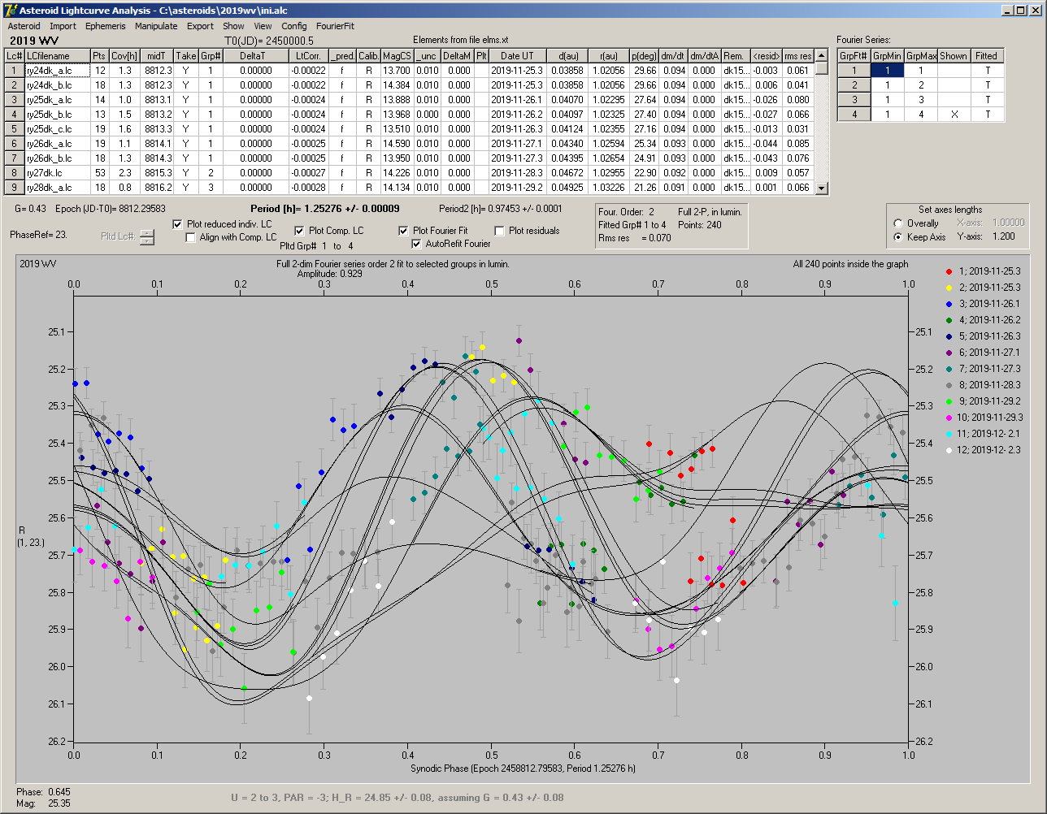Enable Plot residuals checkbox
The image size is (1047, 814).
(x=500, y=231)
